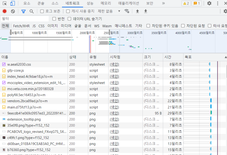Click the left overview timeline handle
The height and width of the screenshot is (155, 227).
coord(11,32)
